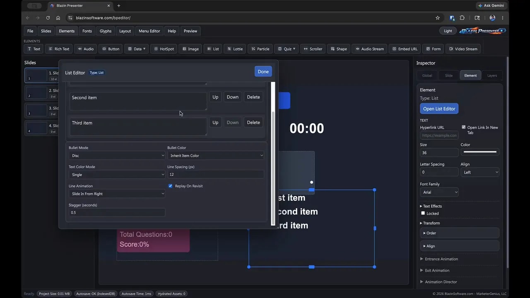Add an Audio Stream element
This screenshot has height=298, width=530.
coord(369,49)
